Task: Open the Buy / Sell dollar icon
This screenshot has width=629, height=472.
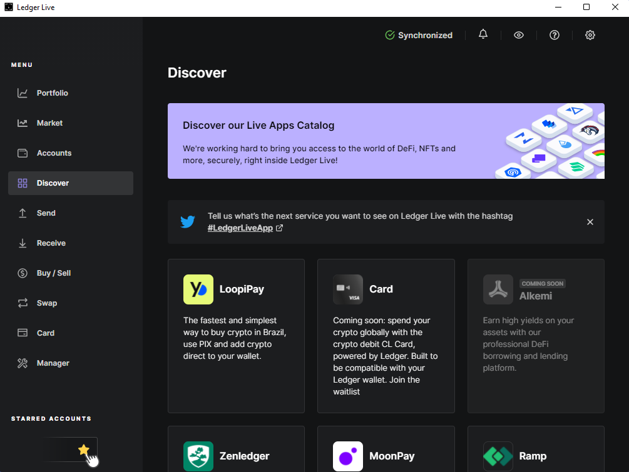Action: click(x=23, y=273)
